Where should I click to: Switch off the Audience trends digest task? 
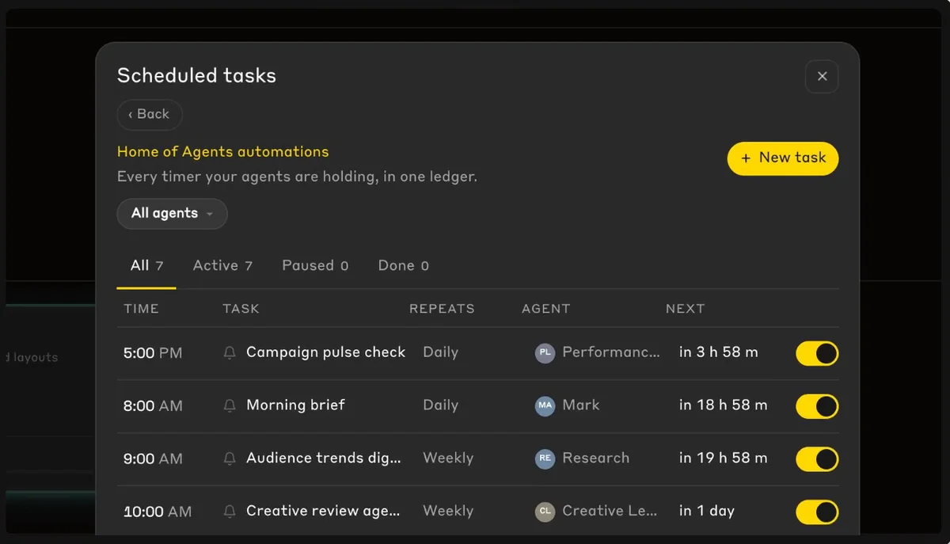[817, 458]
